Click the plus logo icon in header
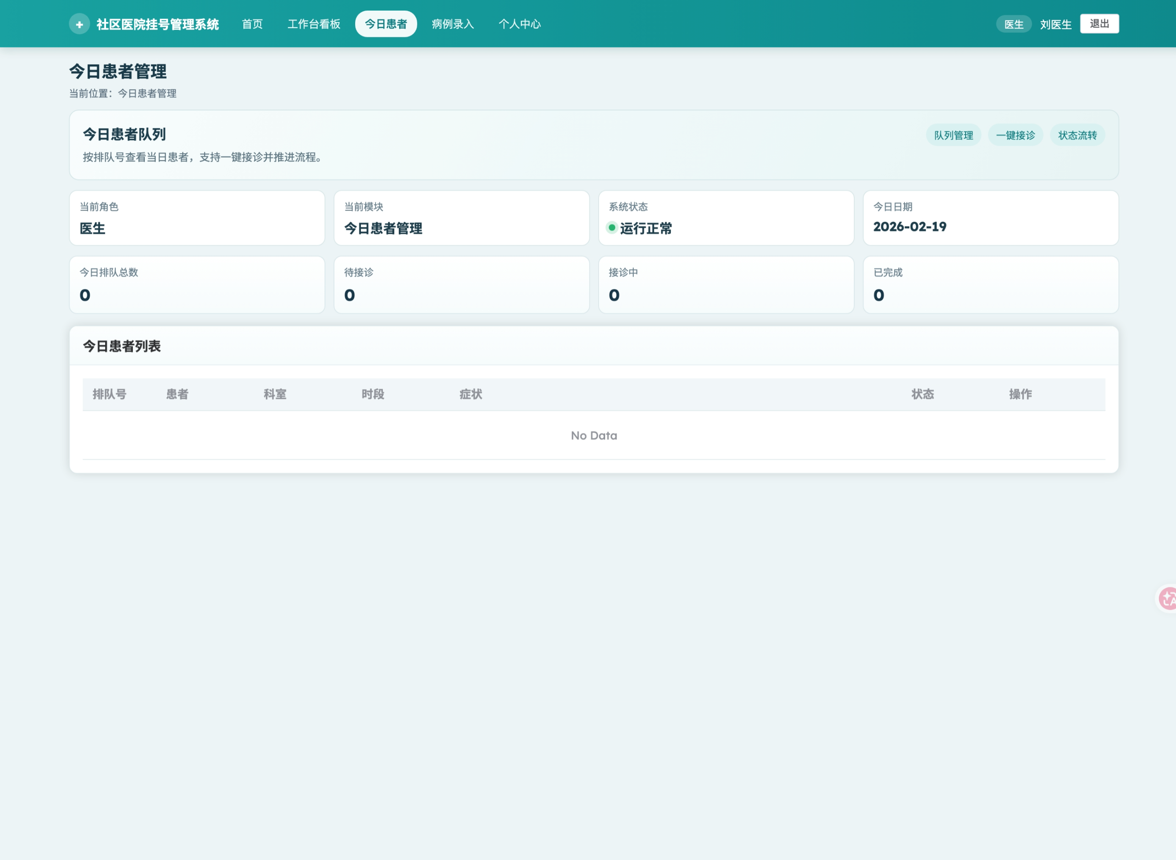The height and width of the screenshot is (860, 1176). click(79, 24)
